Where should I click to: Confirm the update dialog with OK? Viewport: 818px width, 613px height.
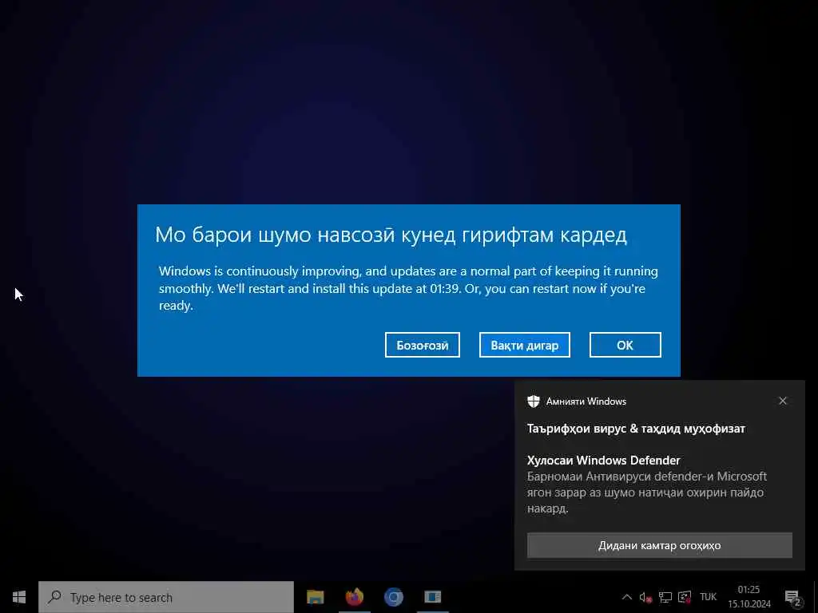[x=625, y=345]
